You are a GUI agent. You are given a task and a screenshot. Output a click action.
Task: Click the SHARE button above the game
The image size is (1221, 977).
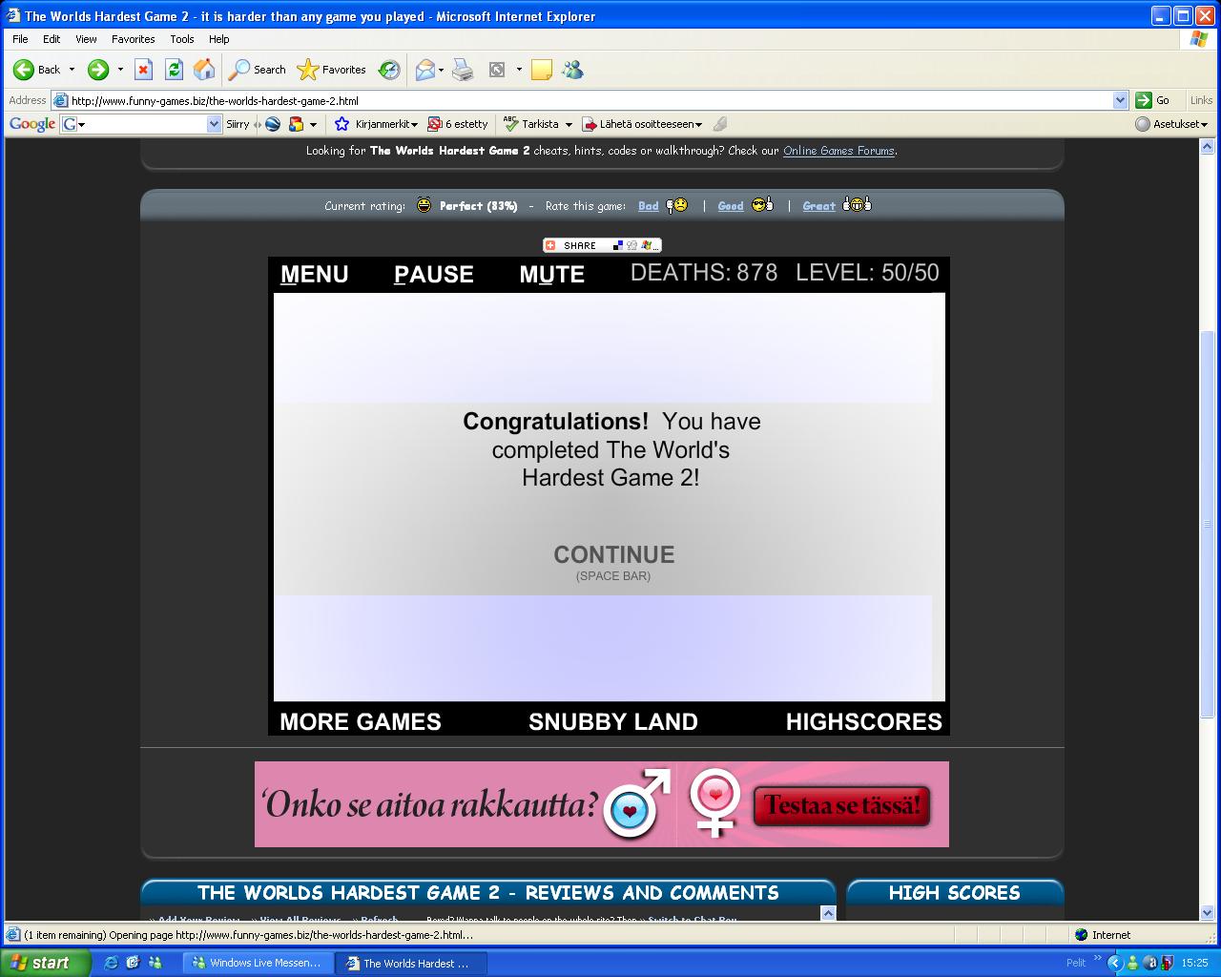click(x=602, y=245)
